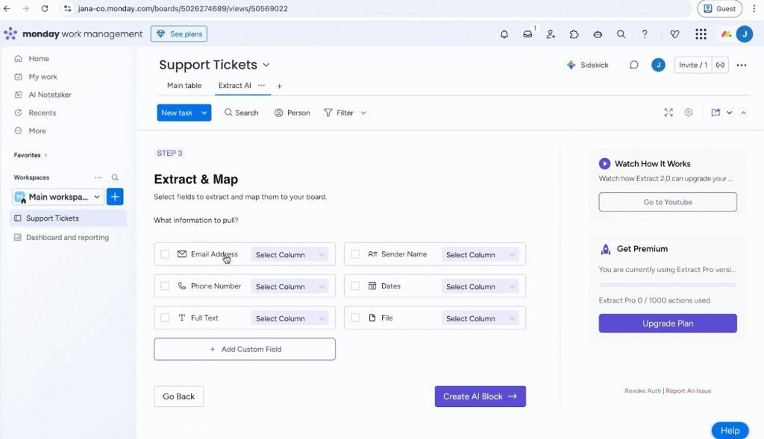Open the apps marketplace puzzle icon
The height and width of the screenshot is (439, 764).
[574, 34]
